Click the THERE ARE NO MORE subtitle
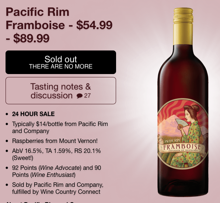 pos(61,66)
